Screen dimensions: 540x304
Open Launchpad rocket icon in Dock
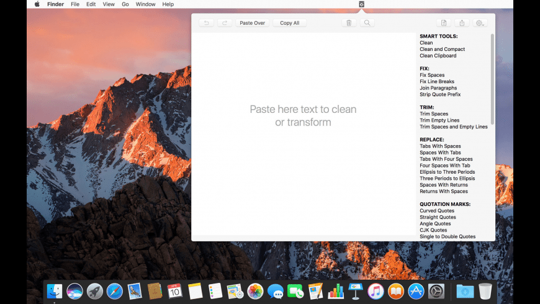(95, 291)
